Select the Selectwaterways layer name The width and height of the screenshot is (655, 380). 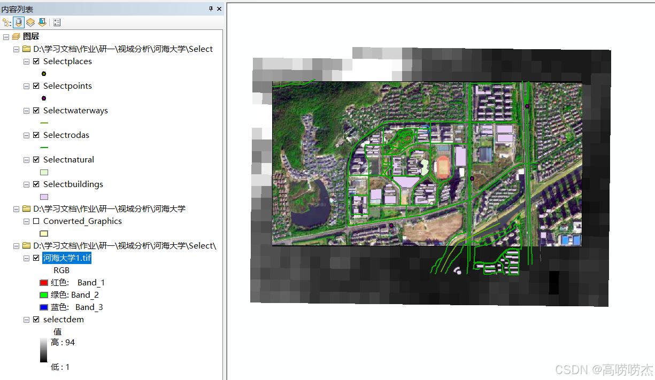[x=75, y=111]
